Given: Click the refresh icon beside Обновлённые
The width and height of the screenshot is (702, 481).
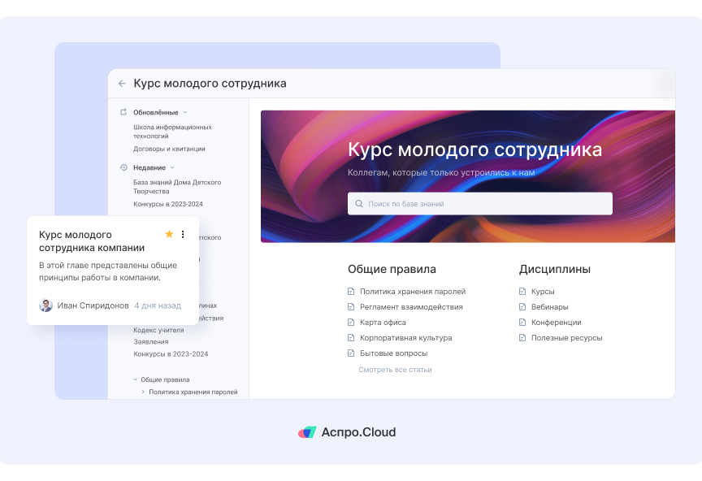Looking at the screenshot, I should coord(123,112).
